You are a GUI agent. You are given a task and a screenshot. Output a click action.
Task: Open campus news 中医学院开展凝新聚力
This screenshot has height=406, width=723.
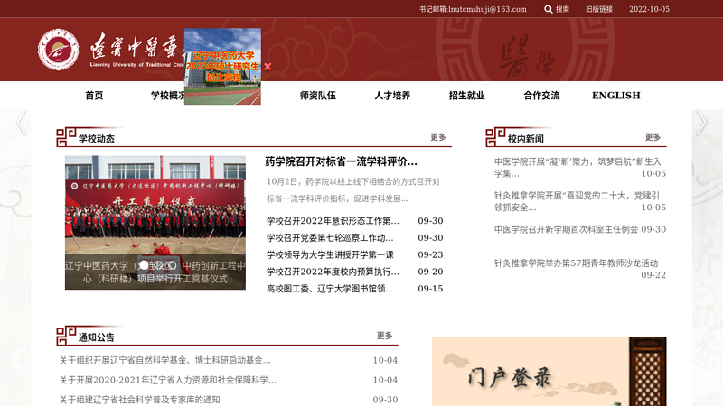tap(577, 168)
